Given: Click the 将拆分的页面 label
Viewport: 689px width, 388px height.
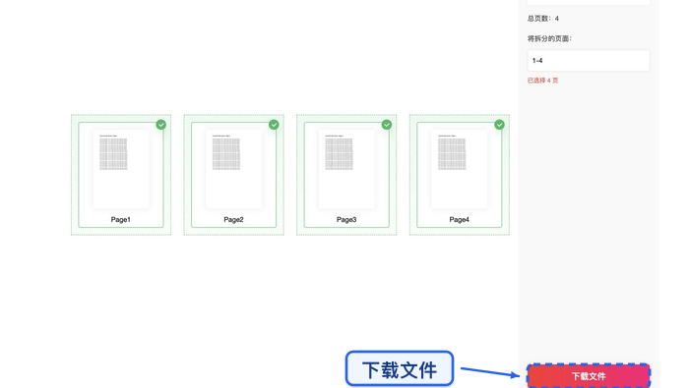Looking at the screenshot, I should (x=549, y=38).
